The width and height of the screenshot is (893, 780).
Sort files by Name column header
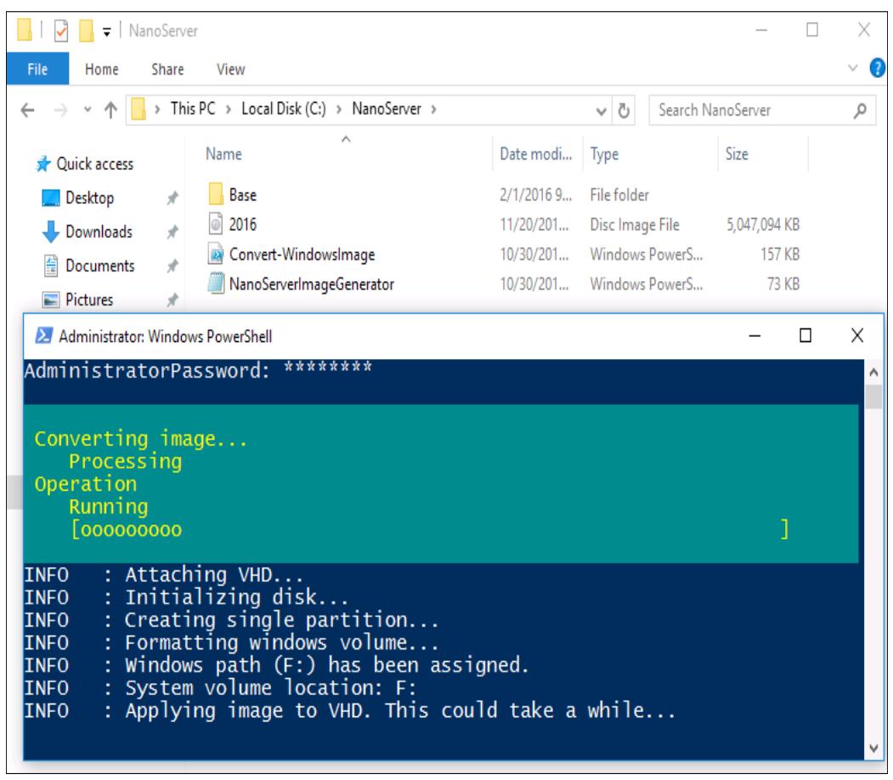click(x=223, y=154)
